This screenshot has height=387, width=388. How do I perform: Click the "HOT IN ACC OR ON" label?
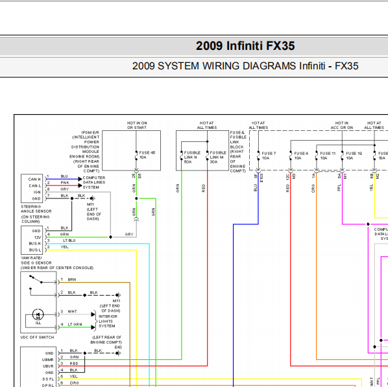click(342, 125)
